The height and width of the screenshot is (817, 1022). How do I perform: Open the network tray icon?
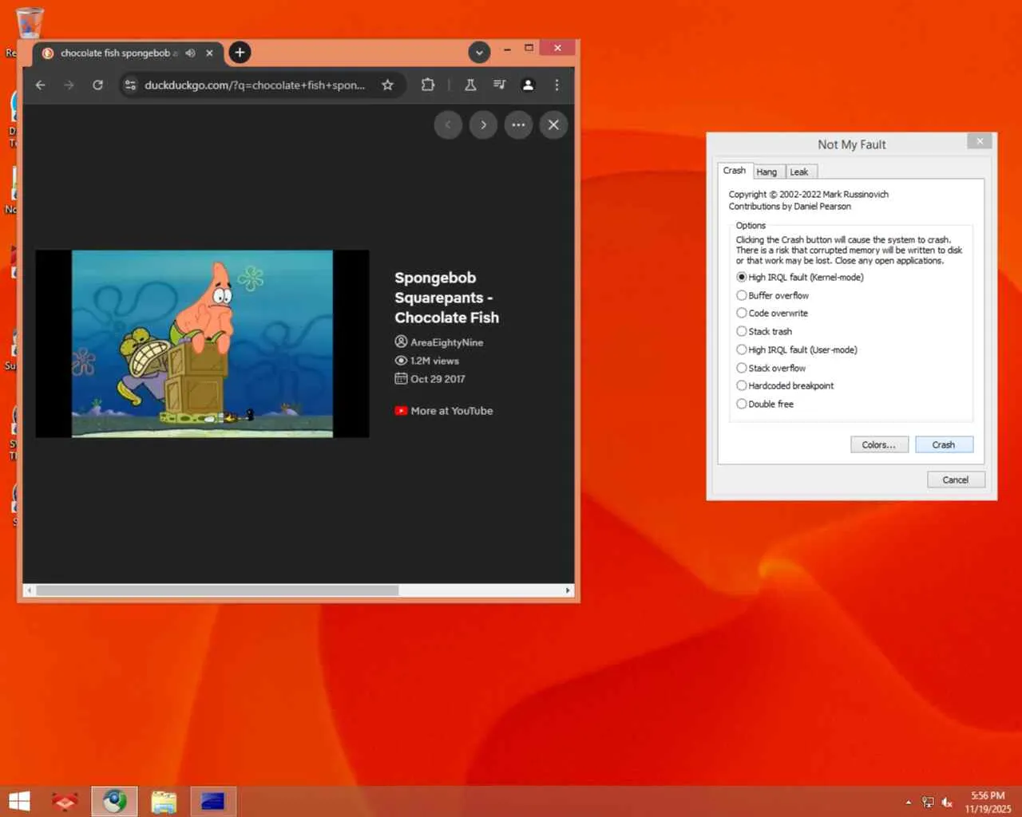point(928,802)
